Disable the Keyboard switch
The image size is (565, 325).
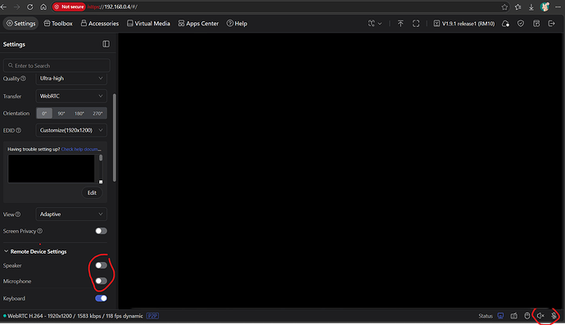tap(102, 298)
